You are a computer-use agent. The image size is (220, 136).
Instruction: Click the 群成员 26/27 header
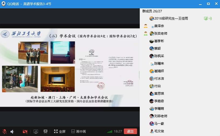pyautogui.click(x=152, y=11)
